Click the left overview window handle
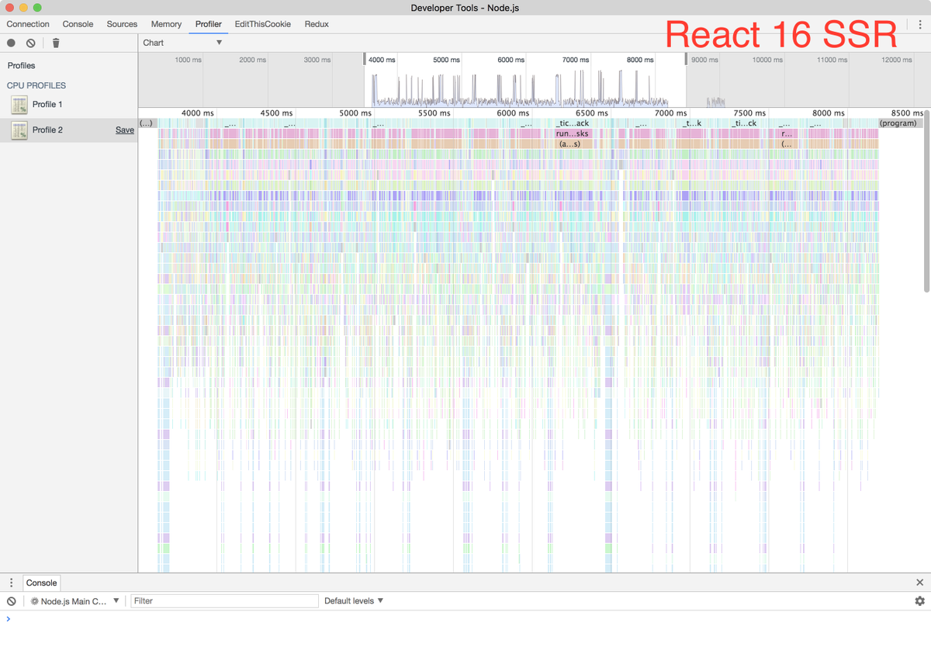 [365, 59]
